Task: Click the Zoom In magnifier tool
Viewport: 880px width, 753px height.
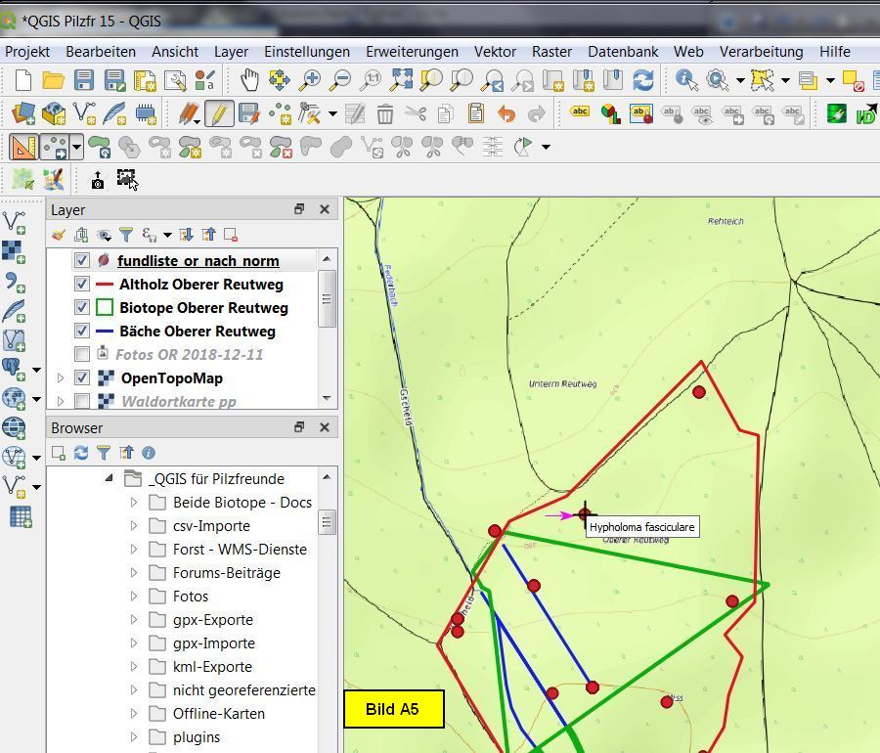Action: click(x=310, y=81)
